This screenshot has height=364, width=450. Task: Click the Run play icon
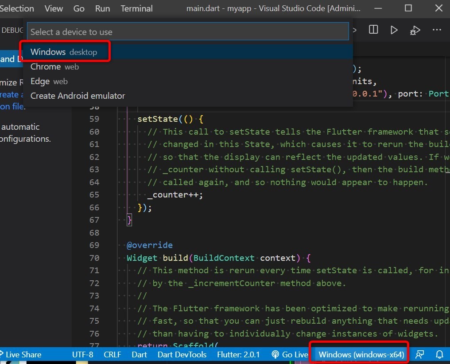[x=394, y=30]
